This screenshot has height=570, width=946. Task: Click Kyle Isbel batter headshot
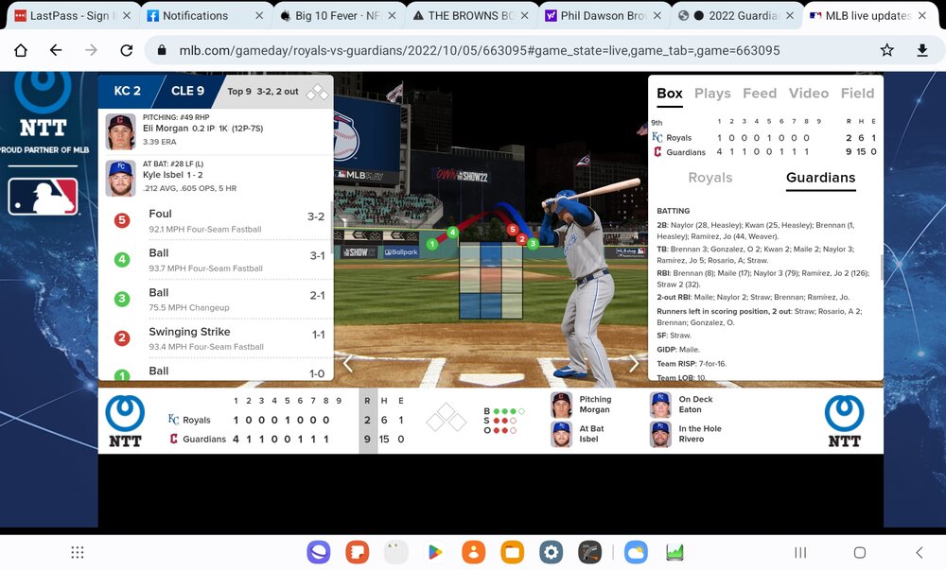[121, 178]
